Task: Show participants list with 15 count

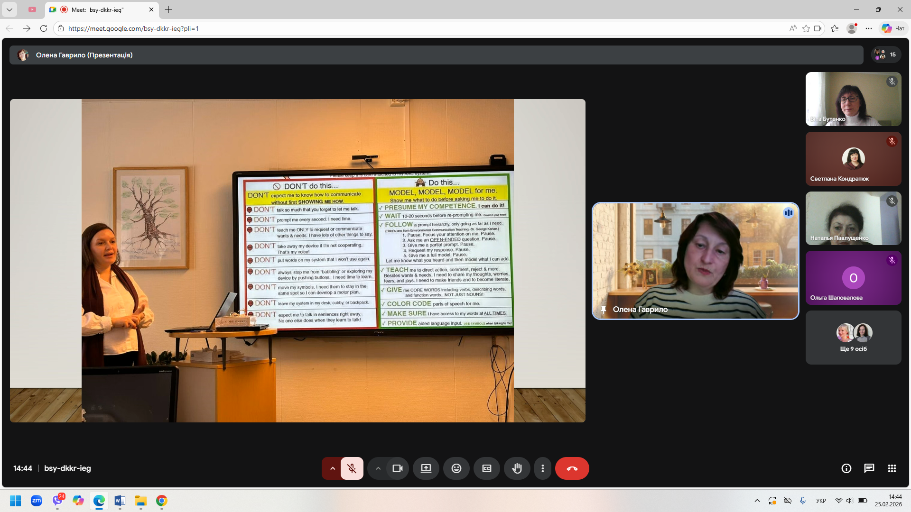Action: [x=885, y=55]
